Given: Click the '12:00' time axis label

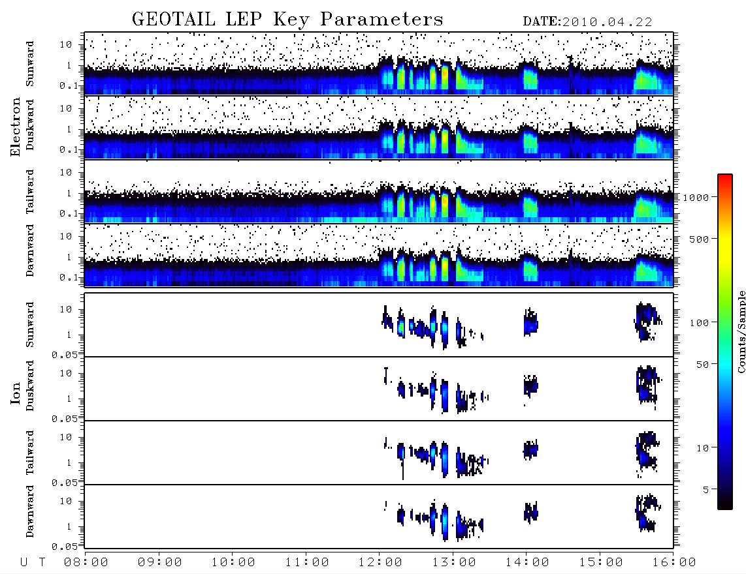Looking at the screenshot, I should pyautogui.click(x=380, y=563).
